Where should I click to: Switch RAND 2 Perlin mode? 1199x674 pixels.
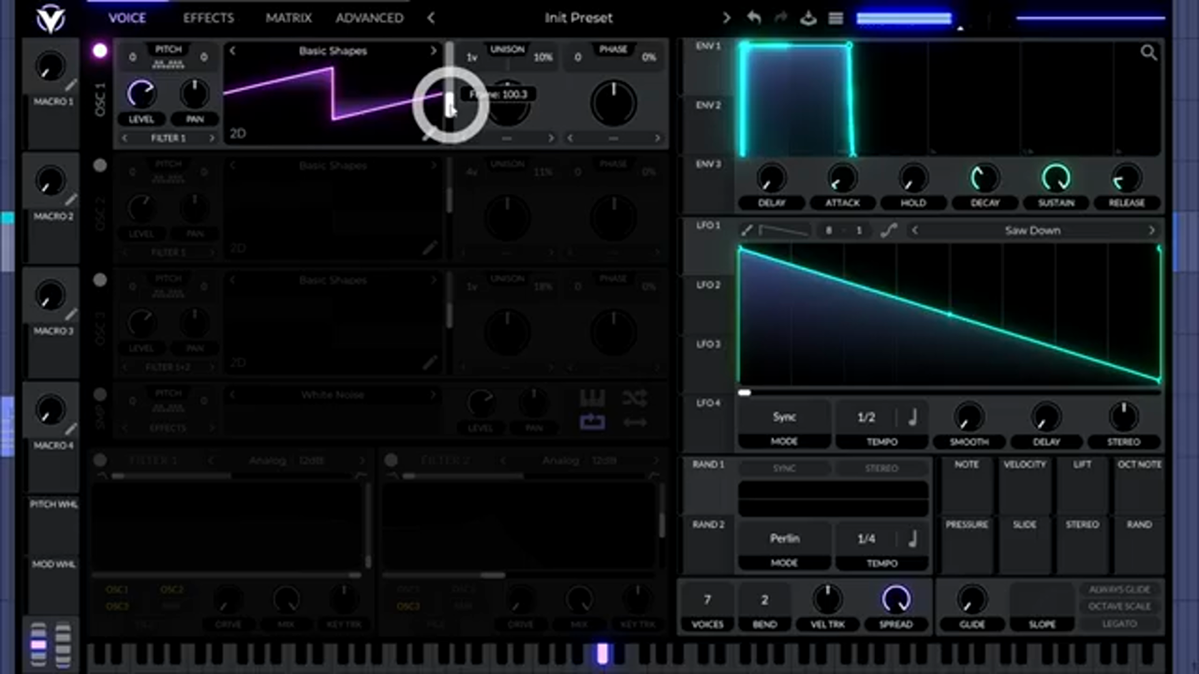tap(784, 538)
